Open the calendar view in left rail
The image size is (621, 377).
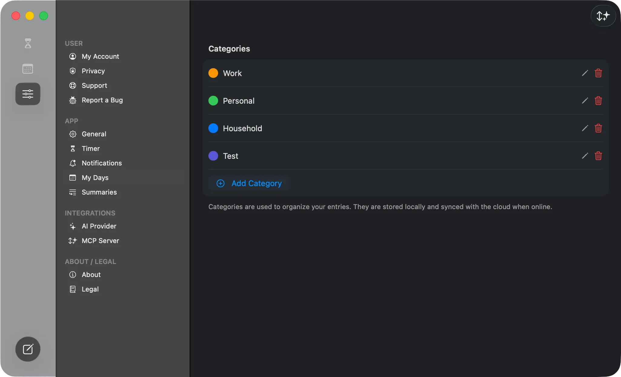pos(28,69)
